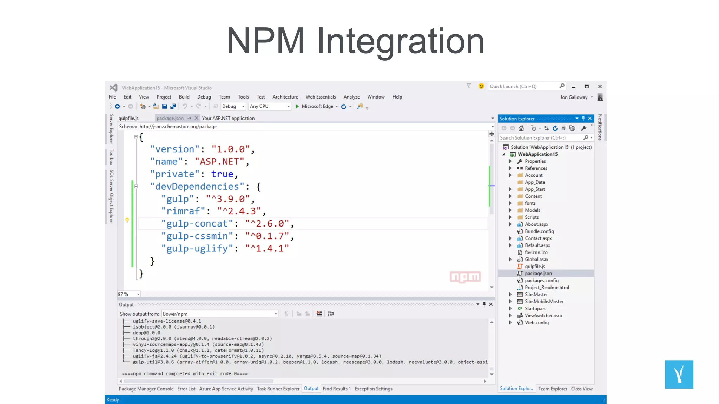Click the Navigate Backward arrow in the toolbar

117,106
